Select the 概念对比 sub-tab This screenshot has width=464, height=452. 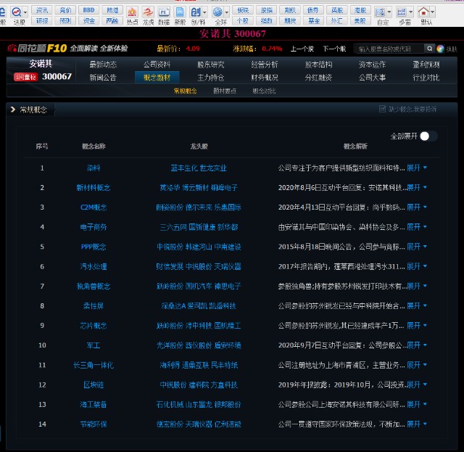pos(264,91)
